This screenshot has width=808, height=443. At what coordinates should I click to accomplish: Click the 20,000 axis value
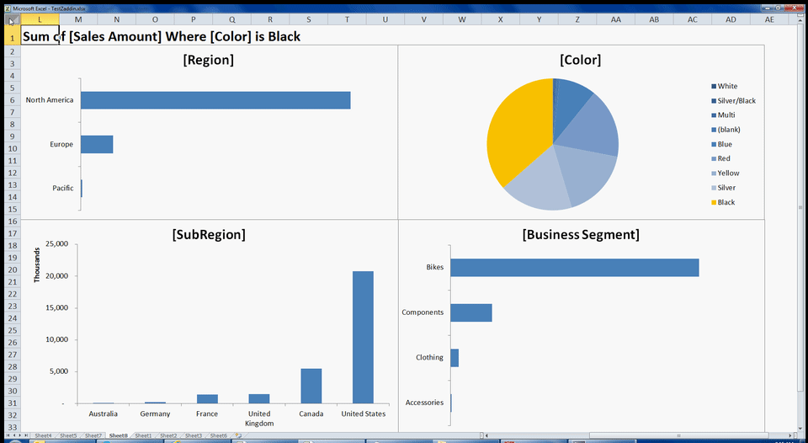click(x=57, y=276)
